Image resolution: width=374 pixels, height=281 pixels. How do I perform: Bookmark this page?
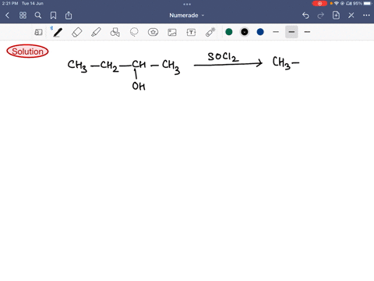tap(53, 16)
